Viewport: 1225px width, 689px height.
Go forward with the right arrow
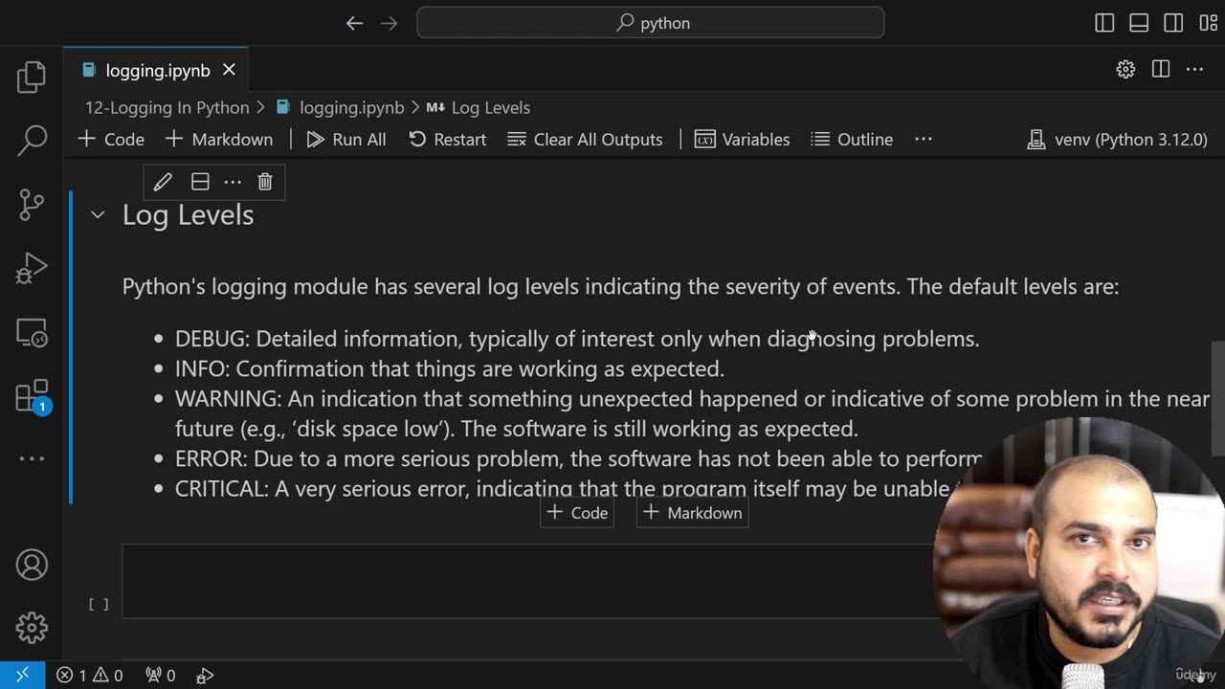click(x=389, y=23)
